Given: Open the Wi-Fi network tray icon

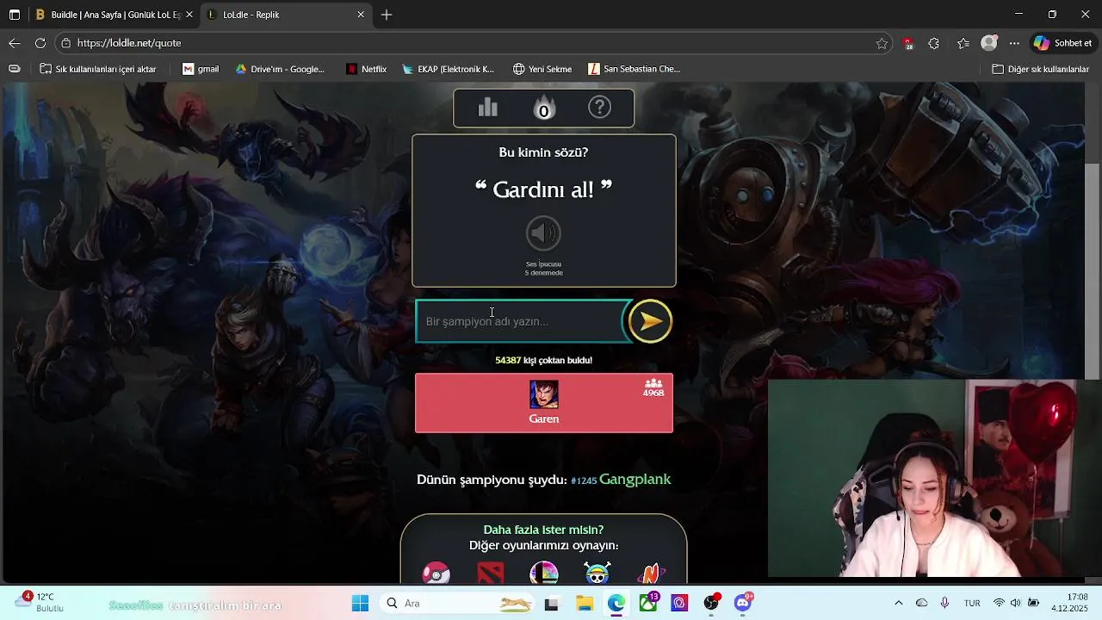Looking at the screenshot, I should (x=999, y=604).
